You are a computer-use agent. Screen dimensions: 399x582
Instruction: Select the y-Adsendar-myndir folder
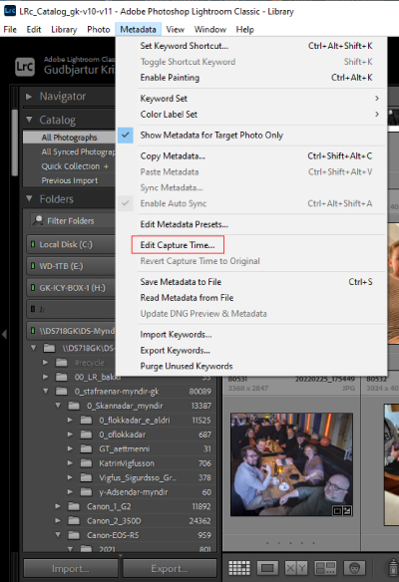point(134,492)
